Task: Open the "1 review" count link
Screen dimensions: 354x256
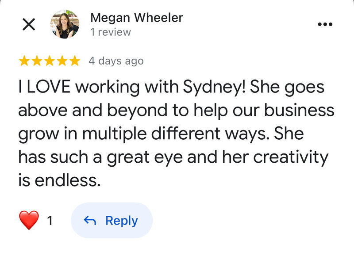Action: [111, 32]
